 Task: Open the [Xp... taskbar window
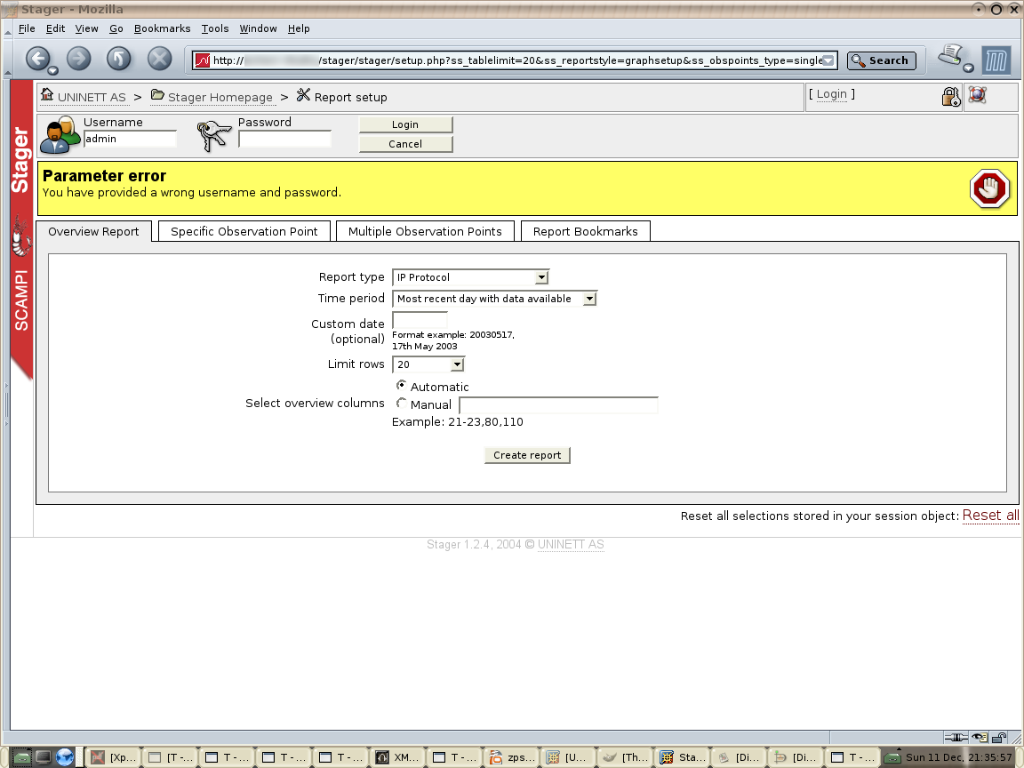click(114, 757)
